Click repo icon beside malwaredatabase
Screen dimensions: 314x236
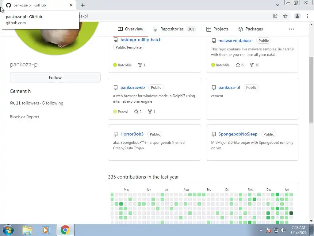[214, 41]
